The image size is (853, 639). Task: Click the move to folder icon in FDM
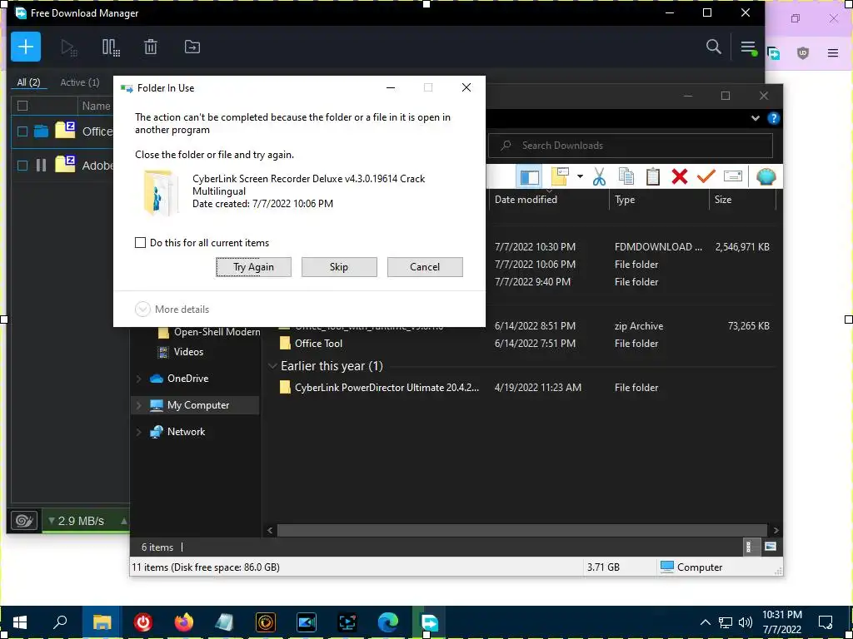(x=192, y=47)
